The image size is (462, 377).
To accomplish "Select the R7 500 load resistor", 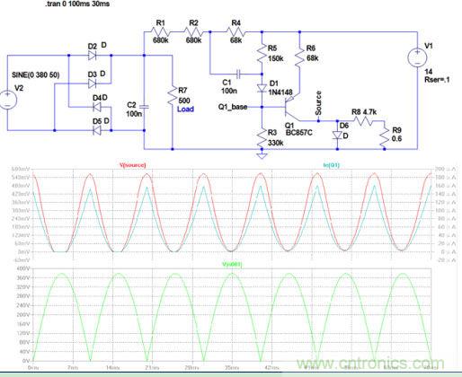I will 173,95.
